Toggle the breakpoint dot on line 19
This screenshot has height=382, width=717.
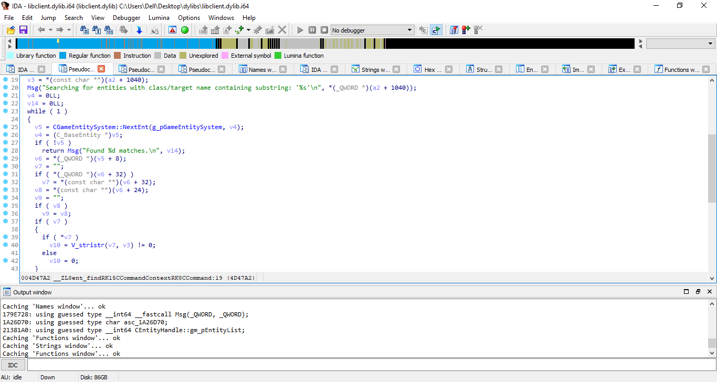coord(5,80)
